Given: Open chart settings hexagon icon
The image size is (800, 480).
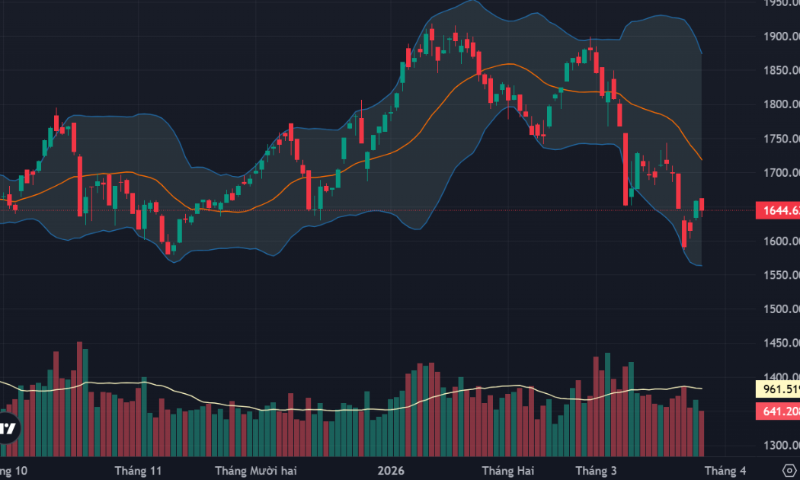Looking at the screenshot, I should (789, 470).
